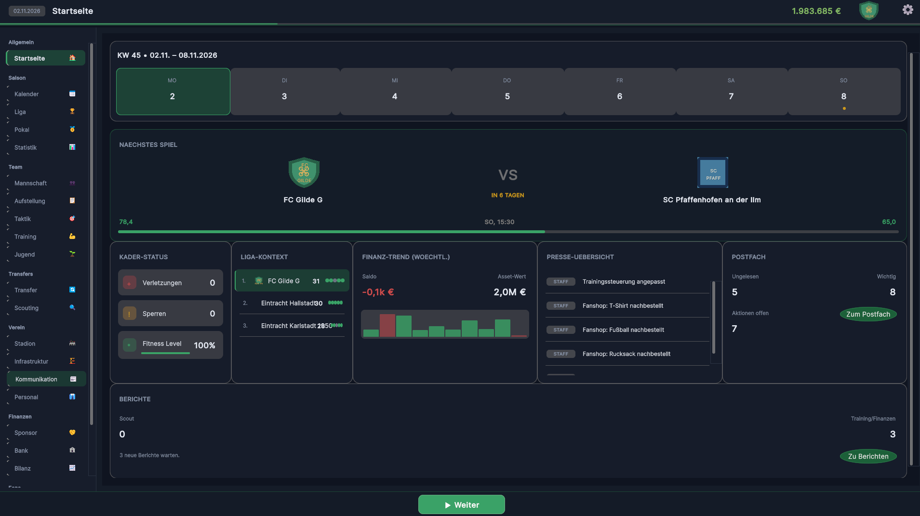Open Transfer menu entry
This screenshot has height=516, width=920.
pyautogui.click(x=46, y=290)
